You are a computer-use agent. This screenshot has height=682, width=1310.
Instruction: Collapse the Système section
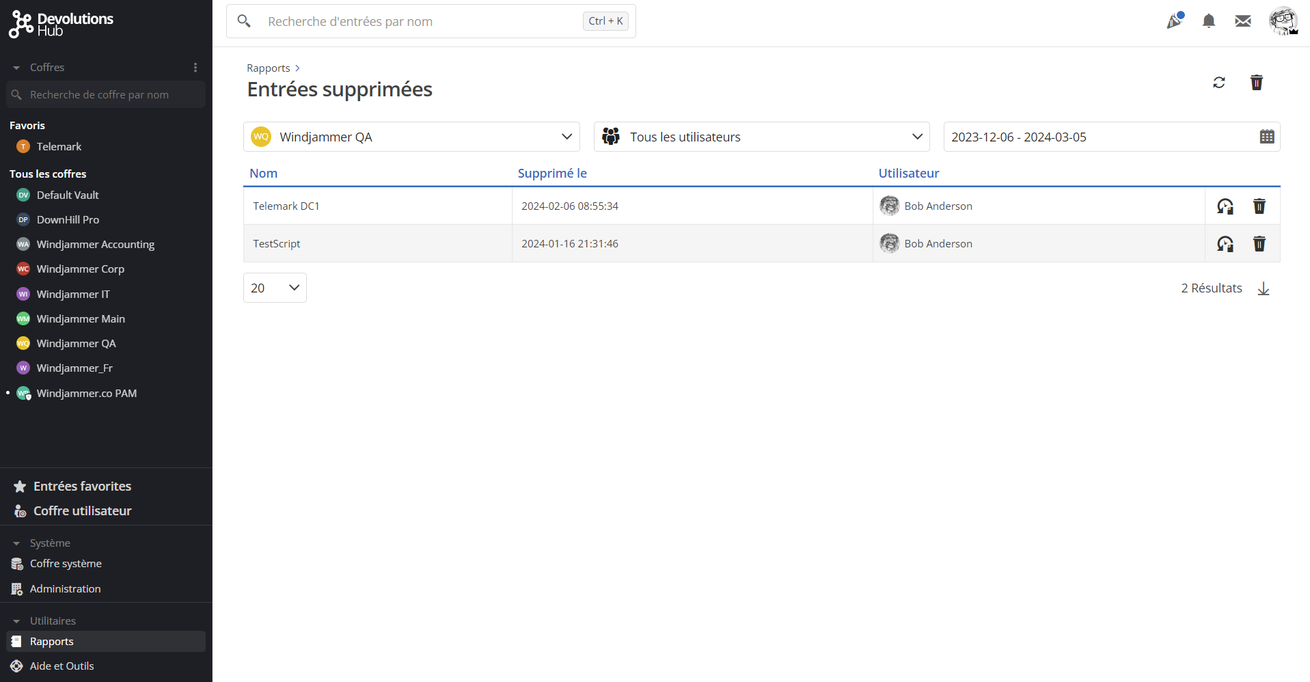pos(16,543)
